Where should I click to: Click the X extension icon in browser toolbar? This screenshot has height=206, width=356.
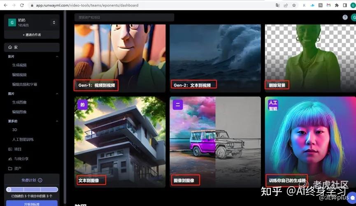(x=304, y=5)
